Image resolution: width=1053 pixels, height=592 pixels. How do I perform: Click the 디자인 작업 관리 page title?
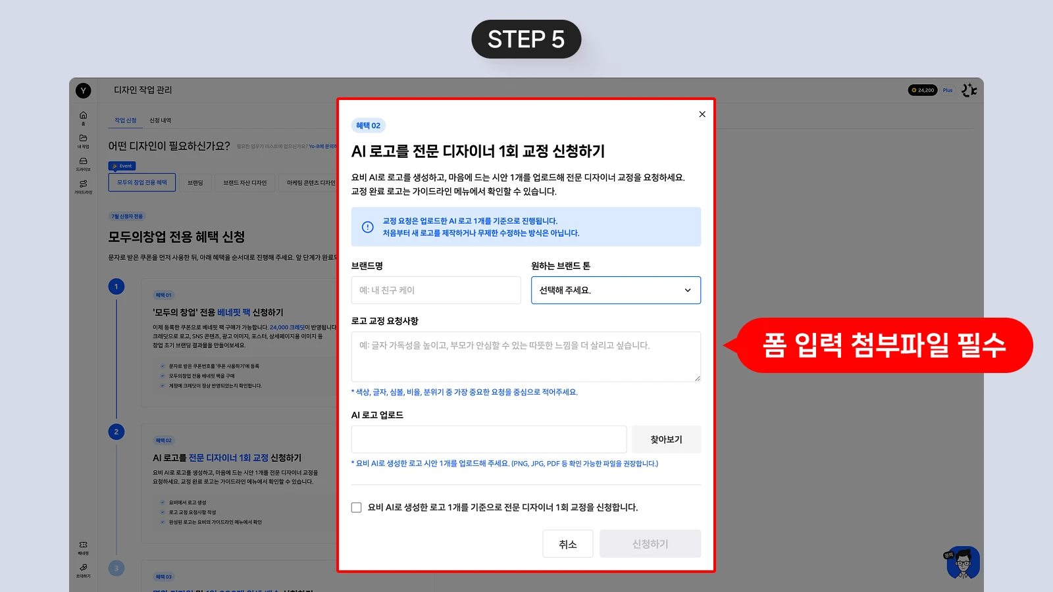click(143, 90)
